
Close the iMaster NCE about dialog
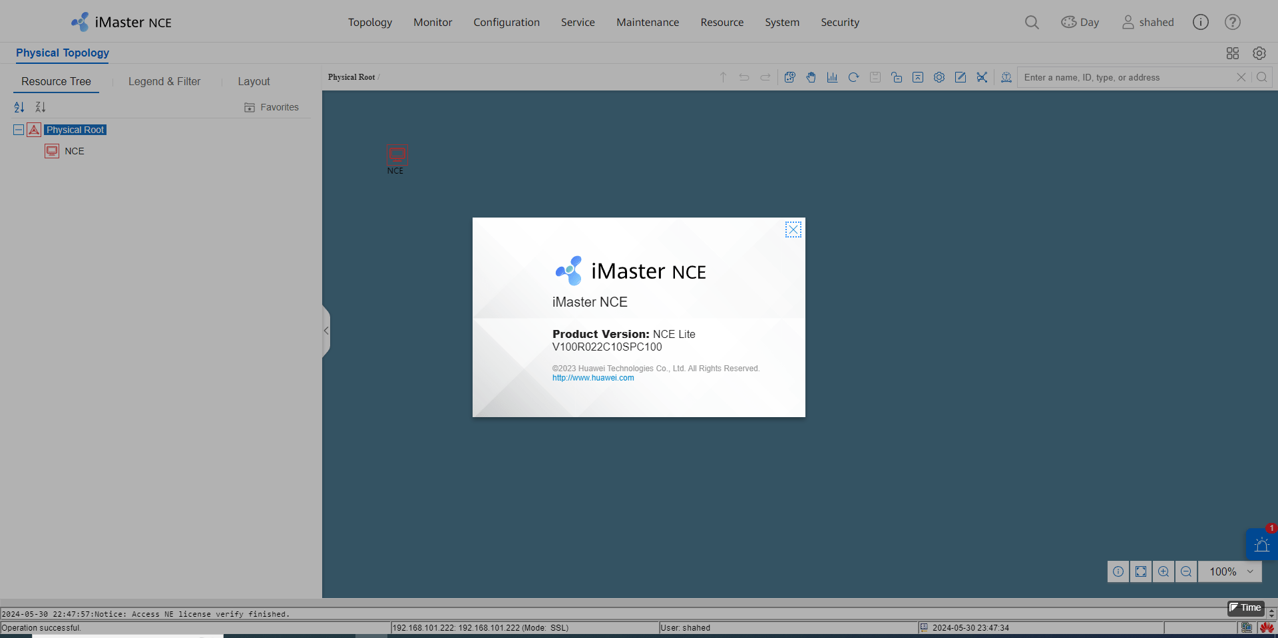[x=793, y=230]
